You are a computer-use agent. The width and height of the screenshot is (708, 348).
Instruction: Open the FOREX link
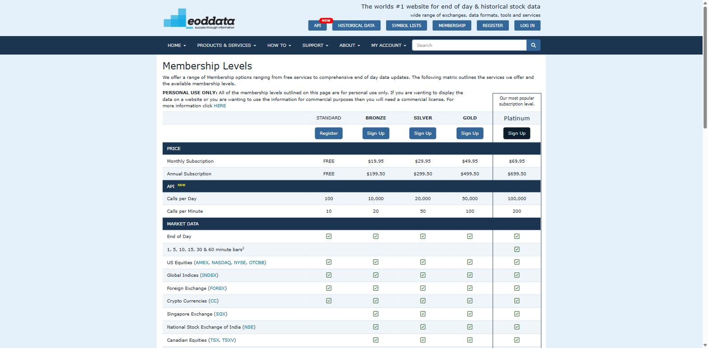tap(218, 288)
